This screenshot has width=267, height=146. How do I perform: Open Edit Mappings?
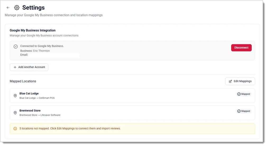tap(240, 81)
